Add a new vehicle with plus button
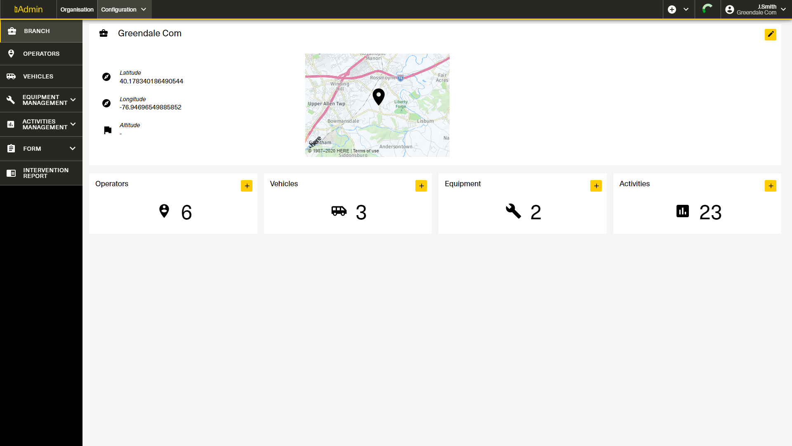 click(x=421, y=186)
